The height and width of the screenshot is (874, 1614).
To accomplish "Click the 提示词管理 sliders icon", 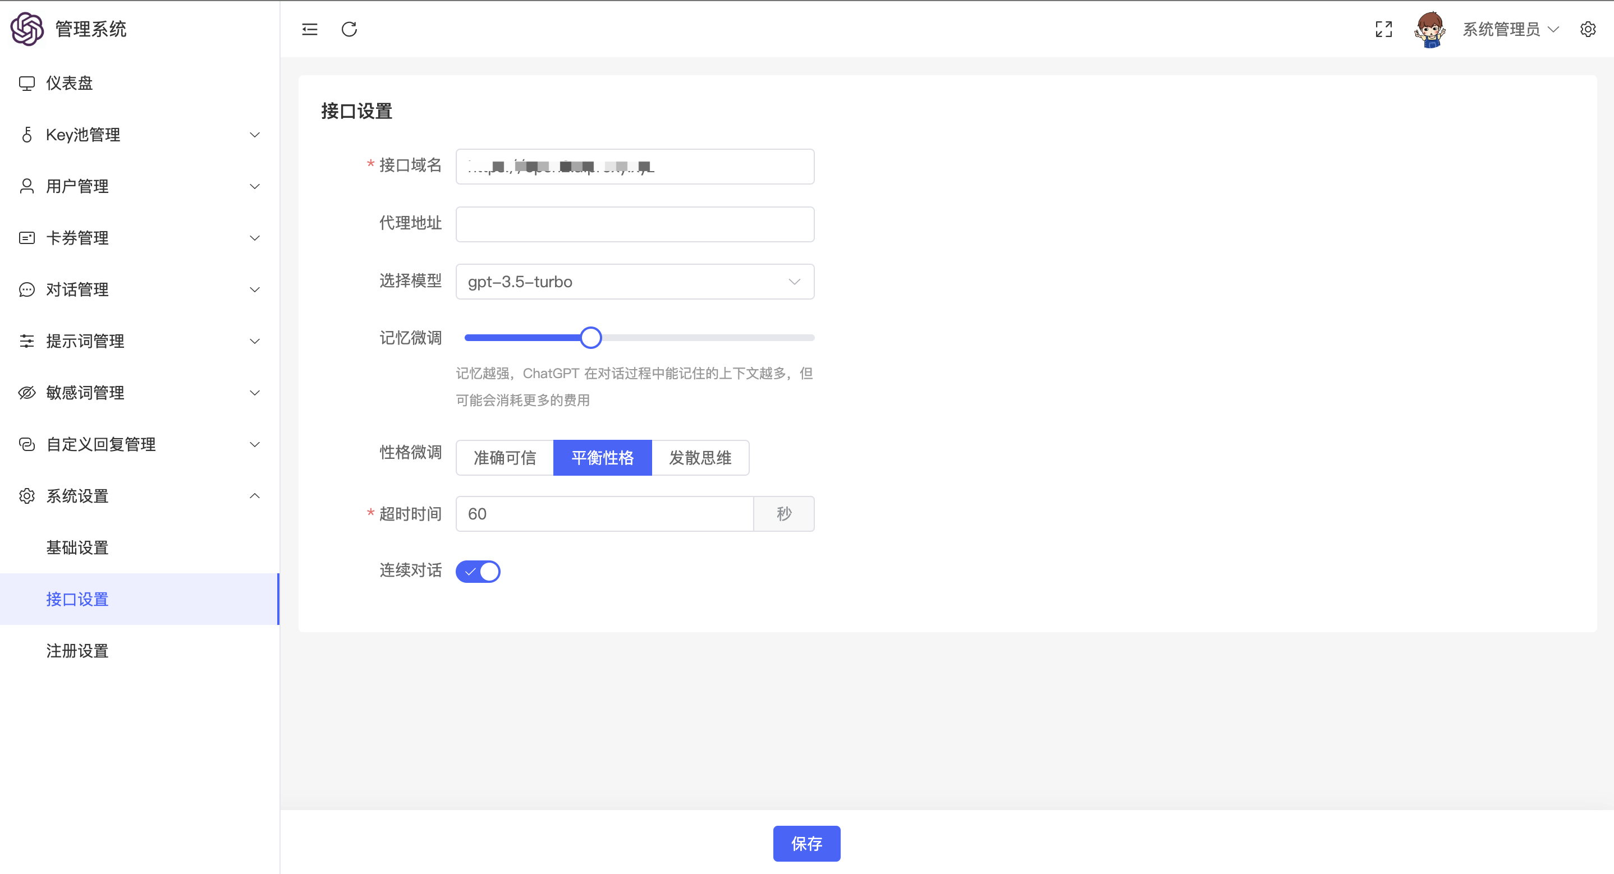I will tap(26, 341).
